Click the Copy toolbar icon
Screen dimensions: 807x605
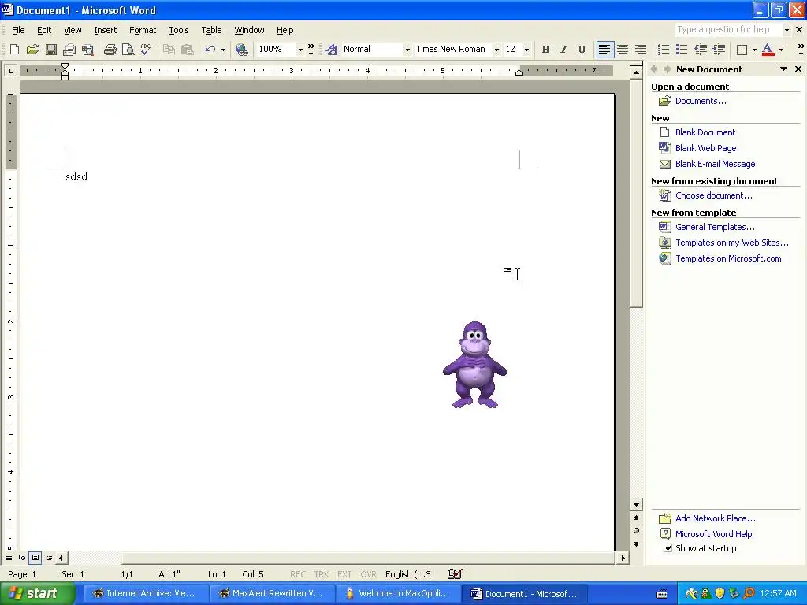pyautogui.click(x=169, y=50)
